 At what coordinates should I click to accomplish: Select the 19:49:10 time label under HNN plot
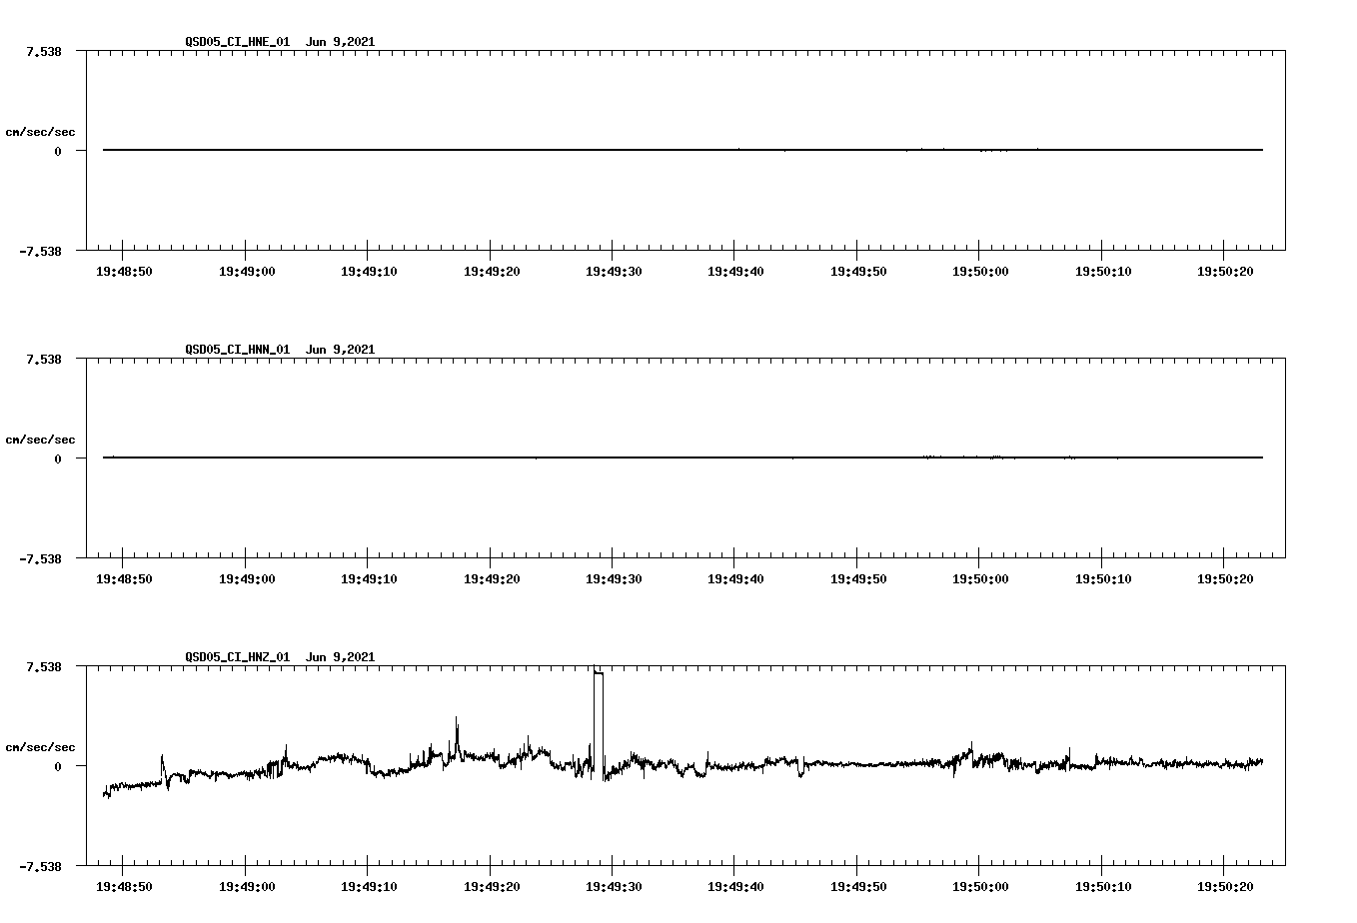(369, 579)
